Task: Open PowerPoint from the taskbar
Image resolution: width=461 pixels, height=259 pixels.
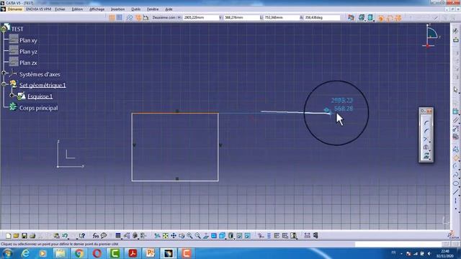Action: (x=151, y=253)
